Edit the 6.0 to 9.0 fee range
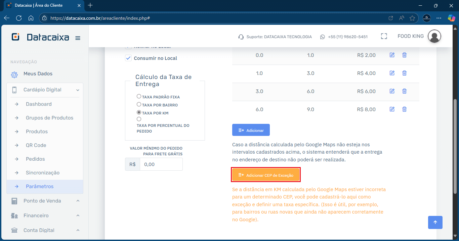 pos(392,109)
